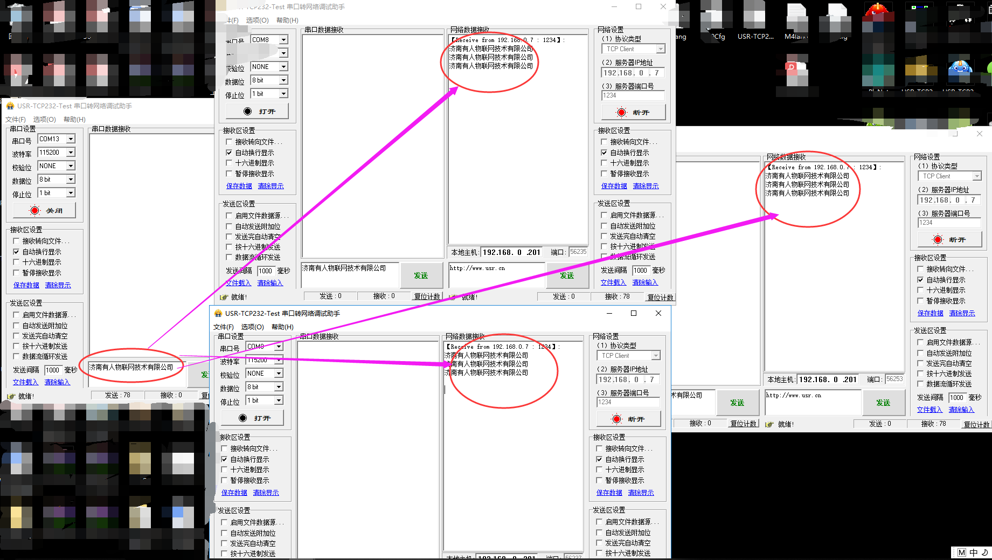Open 文件(F) menu in the COM13 window

pyautogui.click(x=16, y=120)
